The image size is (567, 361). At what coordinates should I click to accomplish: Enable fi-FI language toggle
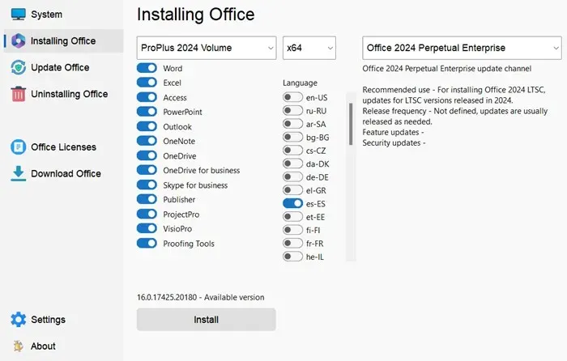[292, 230]
